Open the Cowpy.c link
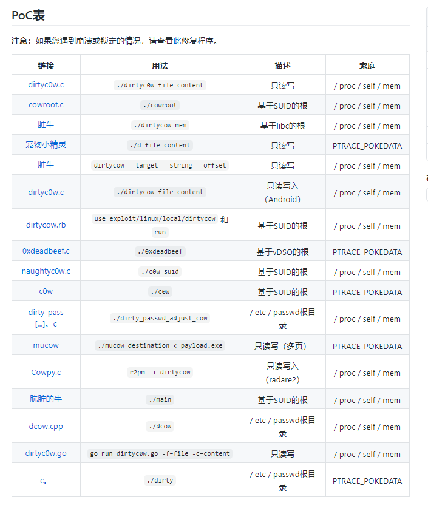The height and width of the screenshot is (508, 428). point(46,373)
